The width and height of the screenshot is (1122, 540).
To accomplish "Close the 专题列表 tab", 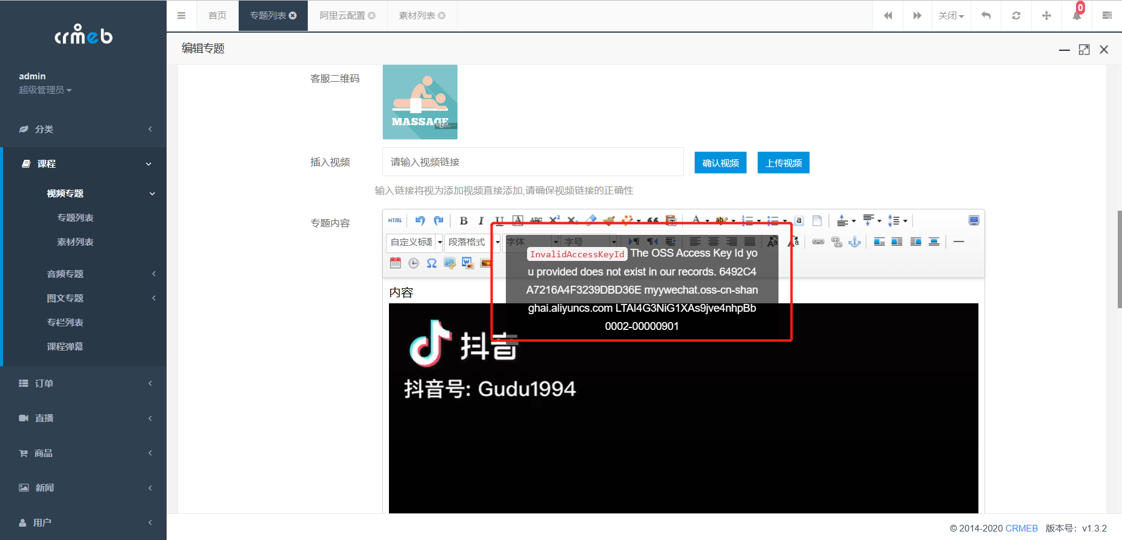I will pos(293,16).
